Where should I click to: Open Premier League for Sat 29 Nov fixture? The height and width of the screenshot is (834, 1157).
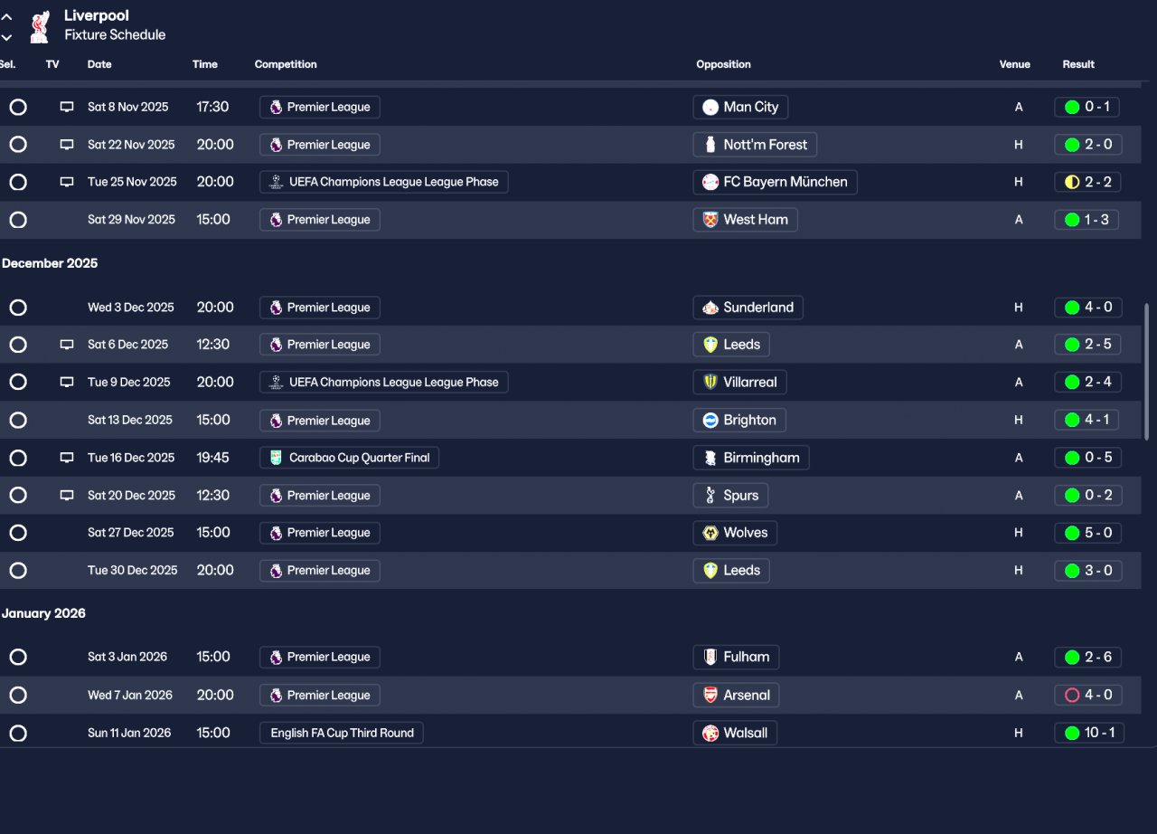(320, 220)
